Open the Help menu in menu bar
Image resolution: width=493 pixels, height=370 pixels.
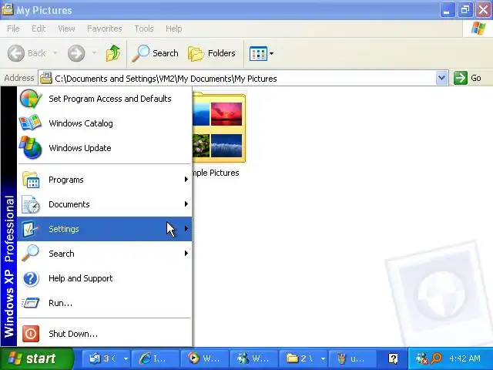173,29
